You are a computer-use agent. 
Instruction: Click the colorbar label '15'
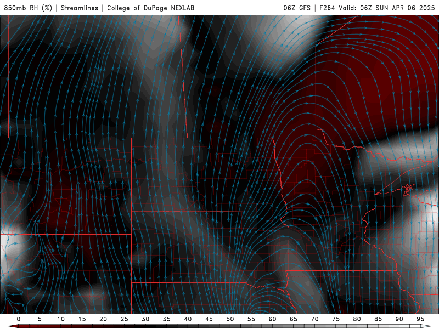tap(82, 319)
